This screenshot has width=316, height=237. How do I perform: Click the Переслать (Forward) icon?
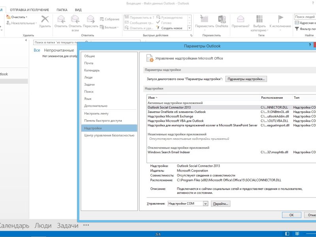pyautogui.click(x=90, y=19)
